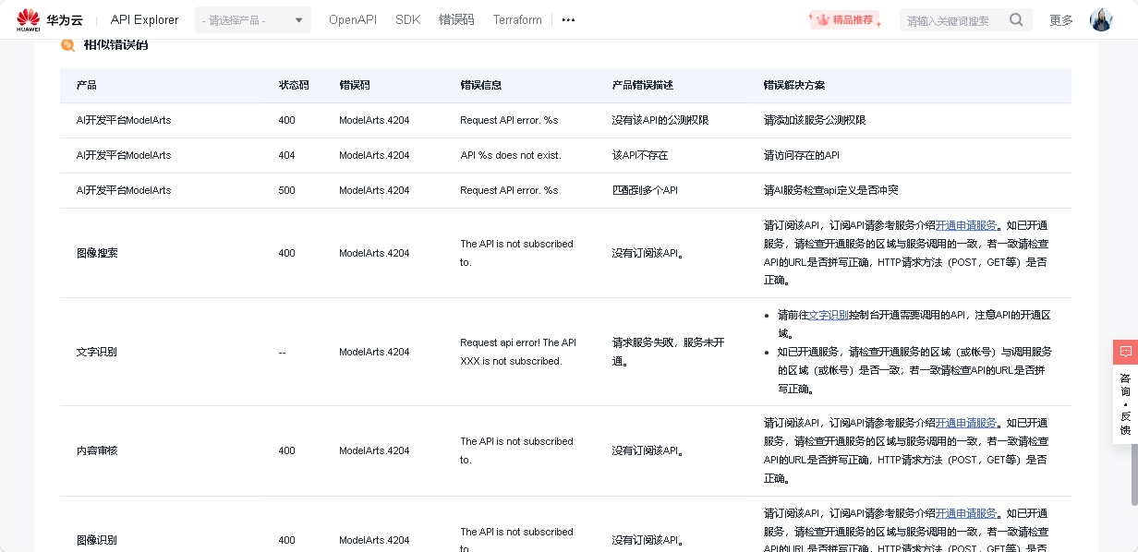Click the 错误信息 column header
The image size is (1138, 552).
481,85
